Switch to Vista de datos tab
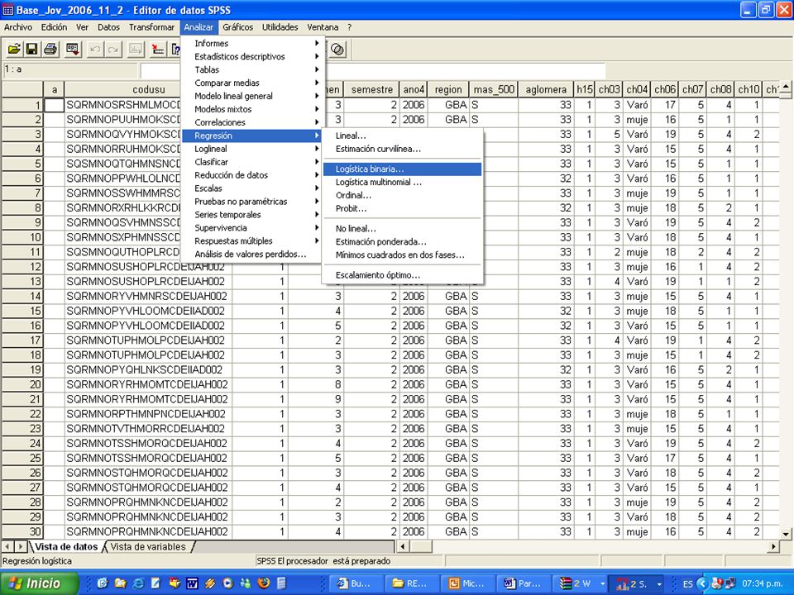Viewport: 794px width, 595px height. tap(66, 547)
